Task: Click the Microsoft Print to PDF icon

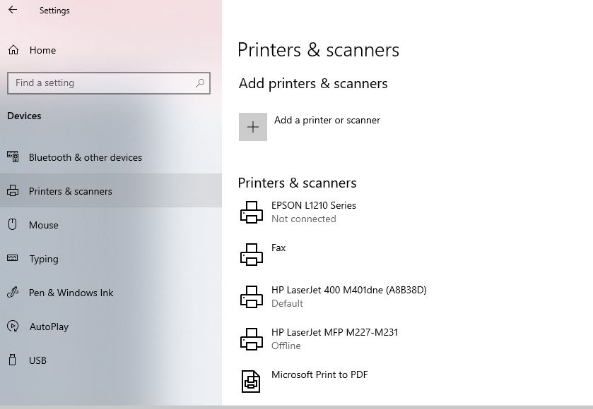Action: tap(251, 381)
